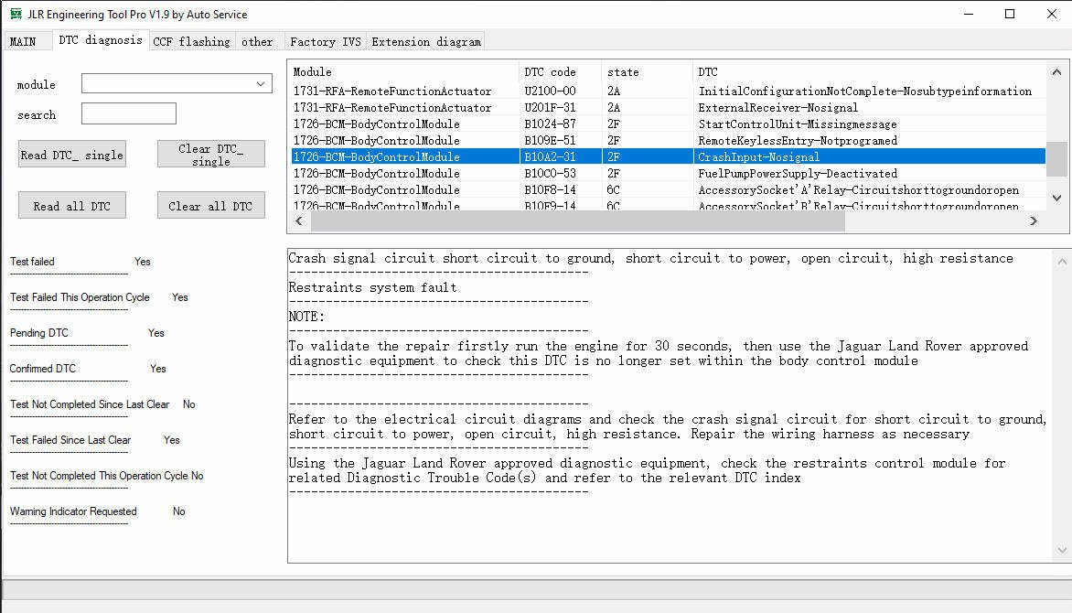This screenshot has width=1072, height=613.
Task: Click the DTC list horizontal scrollbar thumb
Action: point(578,220)
